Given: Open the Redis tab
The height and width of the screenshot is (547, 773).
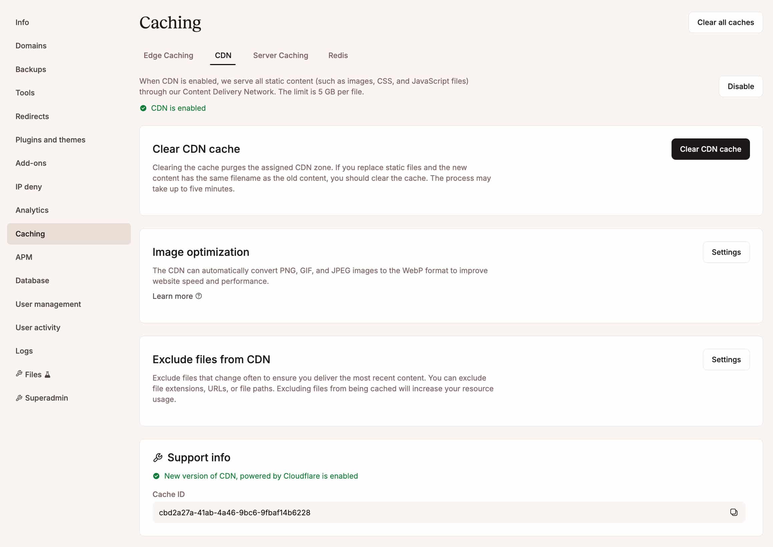Looking at the screenshot, I should [x=338, y=55].
